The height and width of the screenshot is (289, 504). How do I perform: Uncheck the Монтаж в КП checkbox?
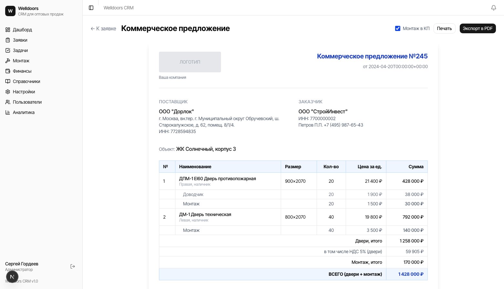coord(398,28)
